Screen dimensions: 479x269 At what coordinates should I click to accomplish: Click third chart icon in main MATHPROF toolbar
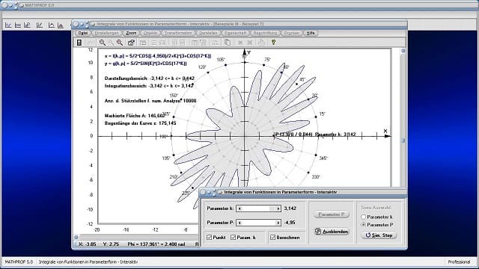[27, 25]
